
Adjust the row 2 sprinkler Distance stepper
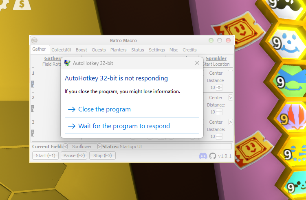(219, 112)
